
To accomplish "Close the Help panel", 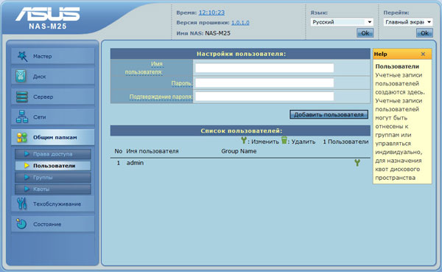I will [x=423, y=54].
